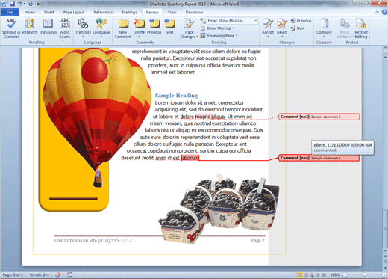Click the 100% zoom level button

(x=335, y=275)
